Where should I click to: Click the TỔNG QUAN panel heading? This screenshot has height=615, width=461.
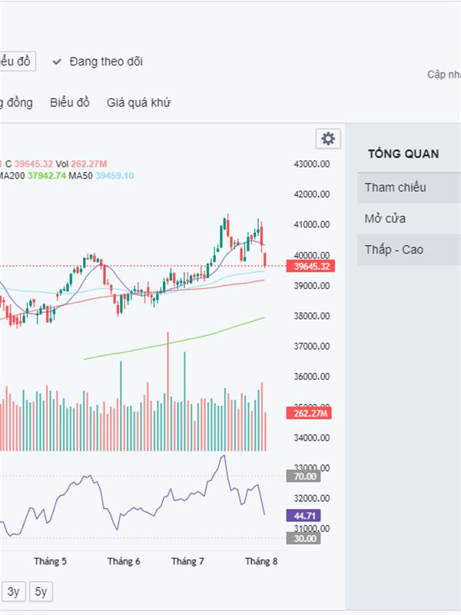click(x=403, y=154)
